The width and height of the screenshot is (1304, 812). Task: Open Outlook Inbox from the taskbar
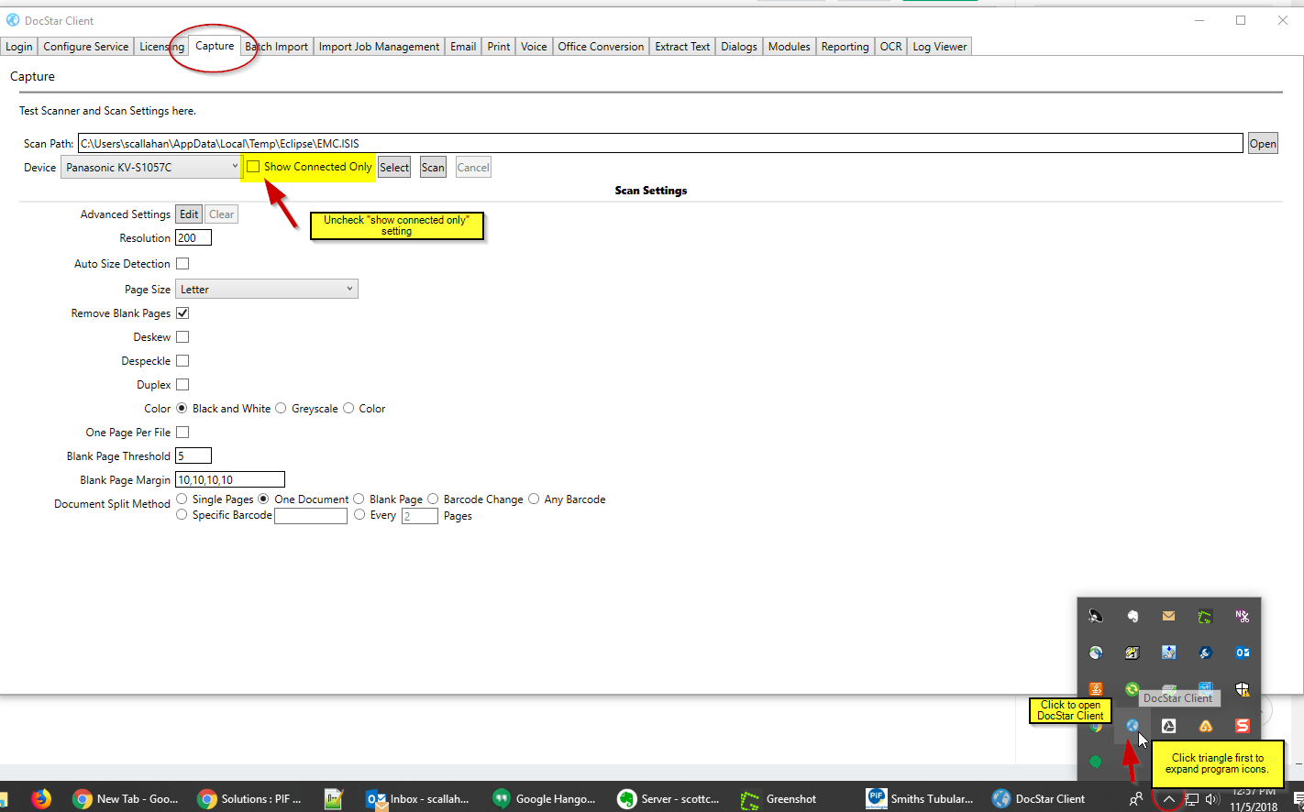(418, 798)
